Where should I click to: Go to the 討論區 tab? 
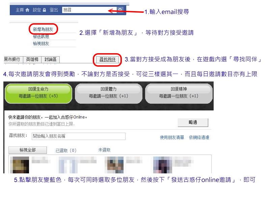[x=50, y=60]
